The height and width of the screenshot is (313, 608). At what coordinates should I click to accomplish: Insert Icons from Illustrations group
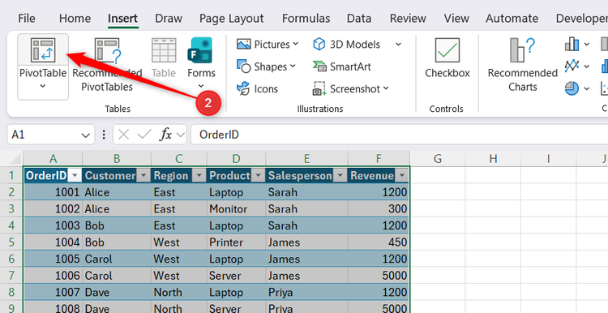coord(257,89)
